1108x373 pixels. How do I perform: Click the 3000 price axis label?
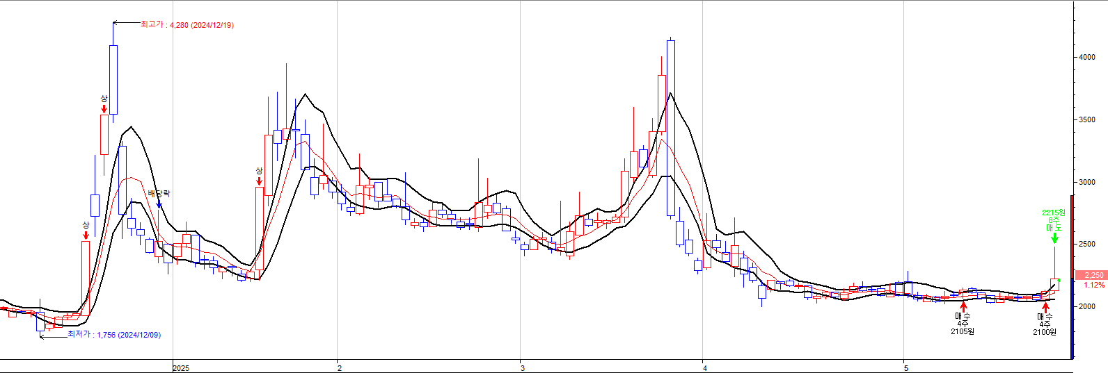pyautogui.click(x=1086, y=183)
